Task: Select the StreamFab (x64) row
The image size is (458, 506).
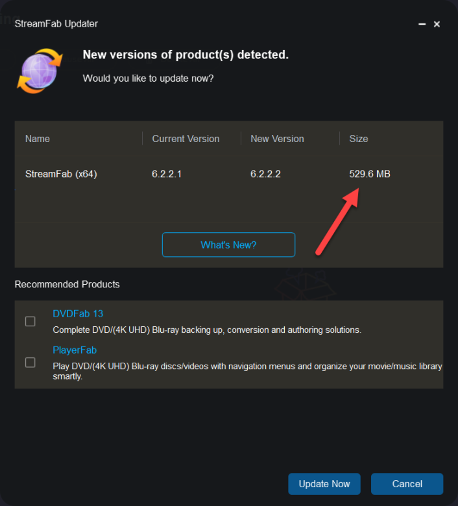Action: coord(61,174)
